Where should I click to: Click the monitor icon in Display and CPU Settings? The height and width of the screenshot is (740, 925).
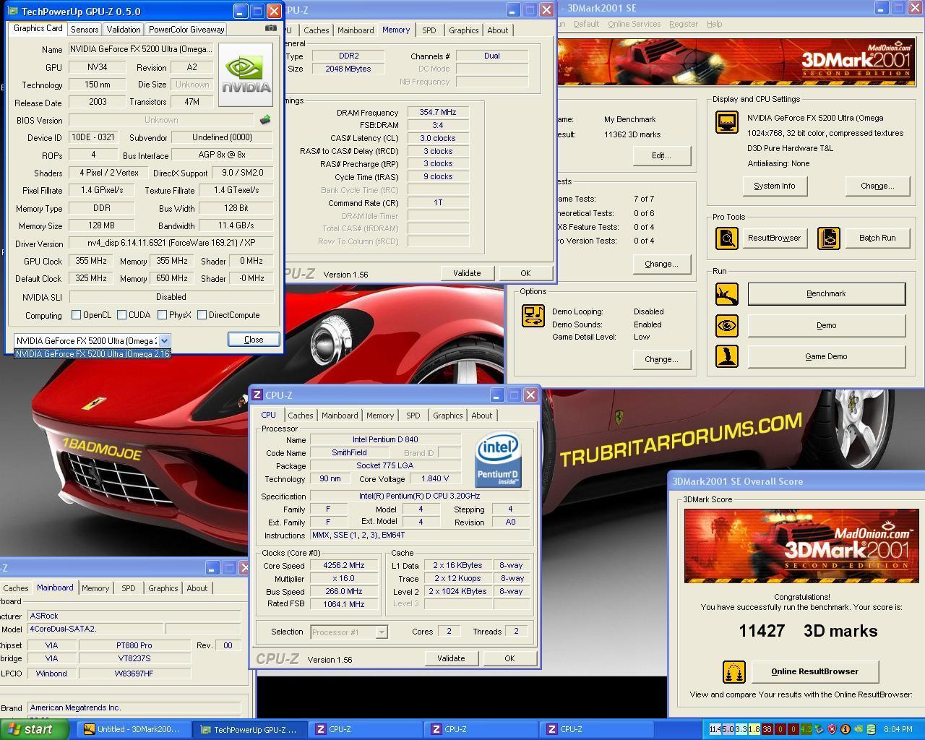point(726,122)
